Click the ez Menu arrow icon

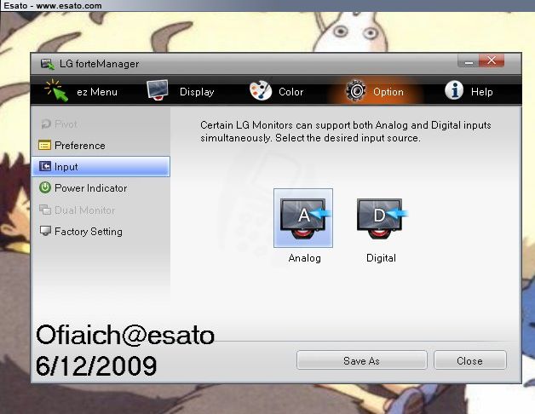coord(56,90)
